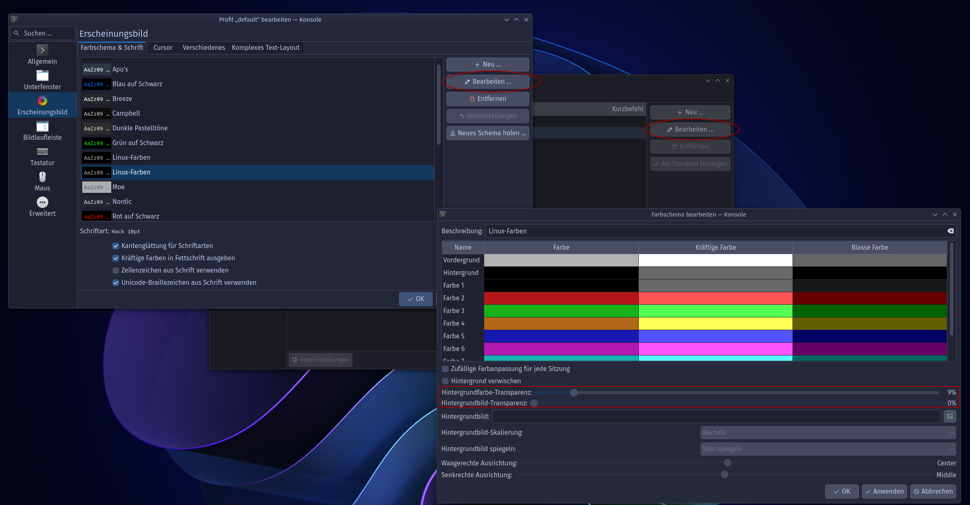Select the Erscheinungsbild category icon
Image resolution: width=970 pixels, height=505 pixels.
[x=43, y=101]
